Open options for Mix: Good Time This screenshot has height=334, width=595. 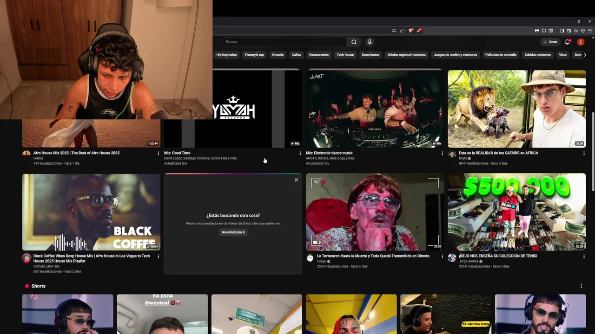coord(300,153)
